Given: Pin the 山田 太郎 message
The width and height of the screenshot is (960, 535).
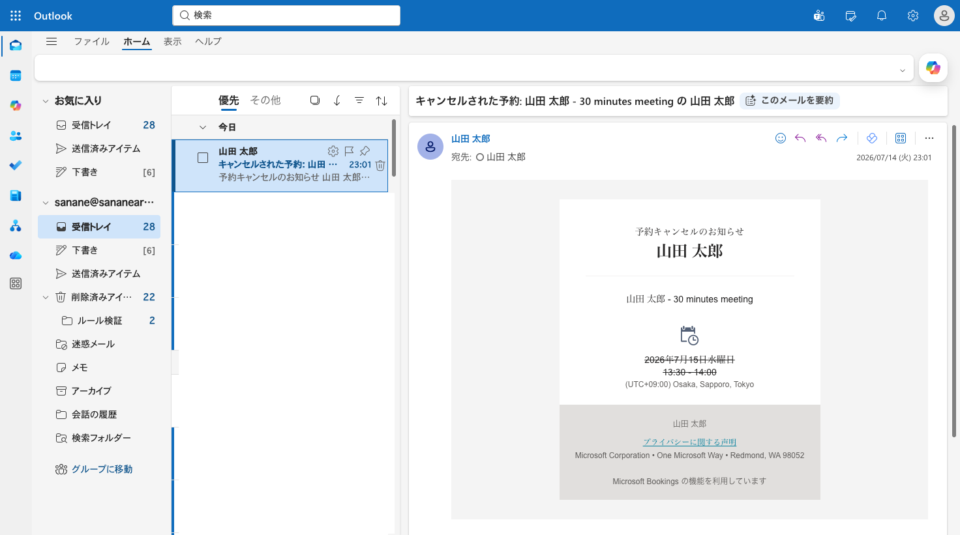Looking at the screenshot, I should [x=365, y=151].
